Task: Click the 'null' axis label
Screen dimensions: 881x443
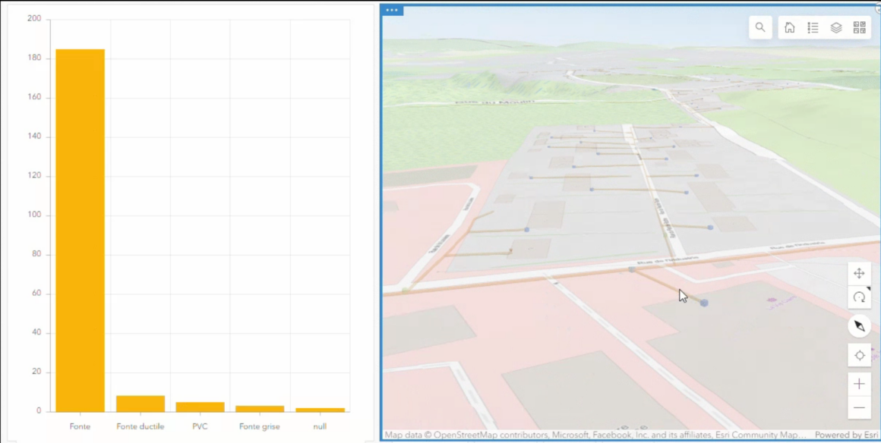Action: (x=320, y=426)
